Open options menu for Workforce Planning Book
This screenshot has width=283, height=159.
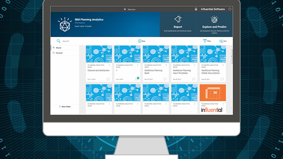pos(166,65)
